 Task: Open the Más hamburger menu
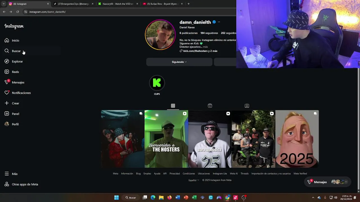(11, 174)
